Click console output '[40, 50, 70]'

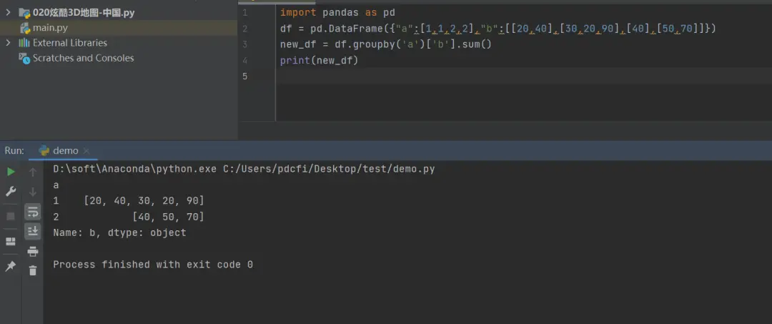tap(169, 217)
